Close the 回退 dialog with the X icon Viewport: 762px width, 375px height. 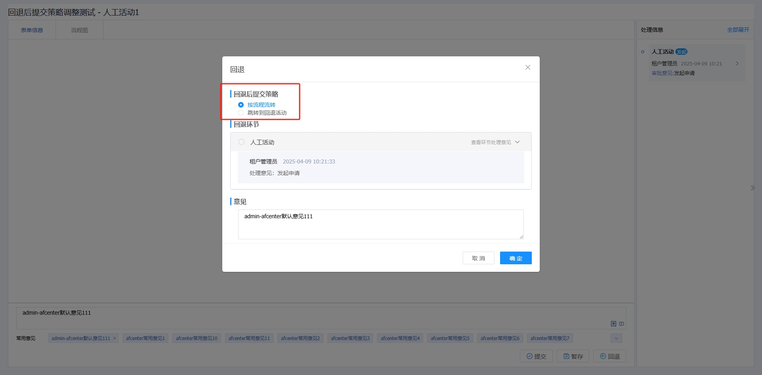coord(527,67)
